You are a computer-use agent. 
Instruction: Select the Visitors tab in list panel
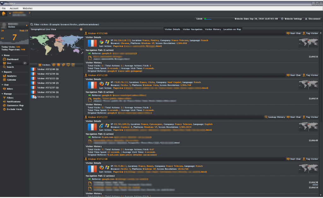pos(44,65)
